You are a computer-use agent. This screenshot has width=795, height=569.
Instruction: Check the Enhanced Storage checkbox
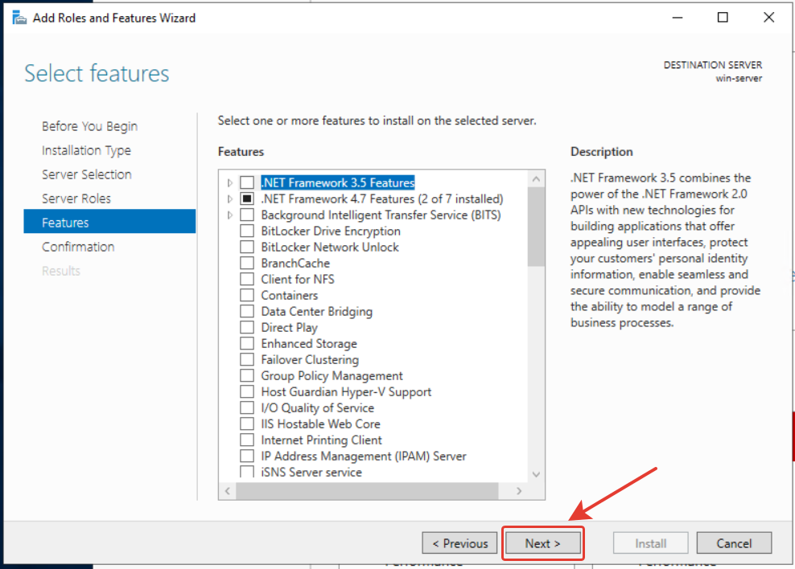247,344
